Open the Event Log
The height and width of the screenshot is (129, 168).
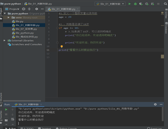[x=154, y=128]
